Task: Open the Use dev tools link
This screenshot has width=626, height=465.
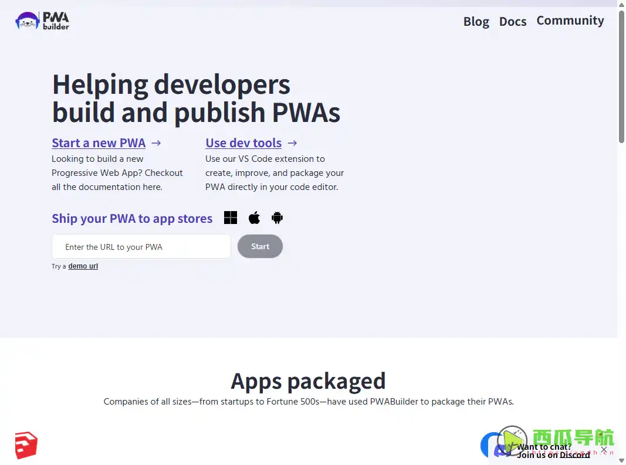Action: pos(243,142)
